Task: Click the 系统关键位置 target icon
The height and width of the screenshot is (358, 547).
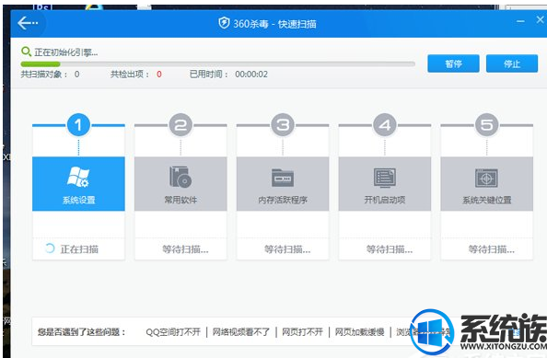Action: point(486,178)
